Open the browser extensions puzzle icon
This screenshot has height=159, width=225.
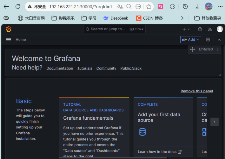click(x=172, y=7)
